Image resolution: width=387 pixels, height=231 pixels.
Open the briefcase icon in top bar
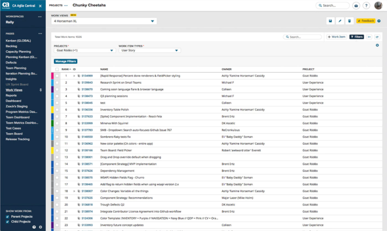pyautogui.click(x=356, y=6)
